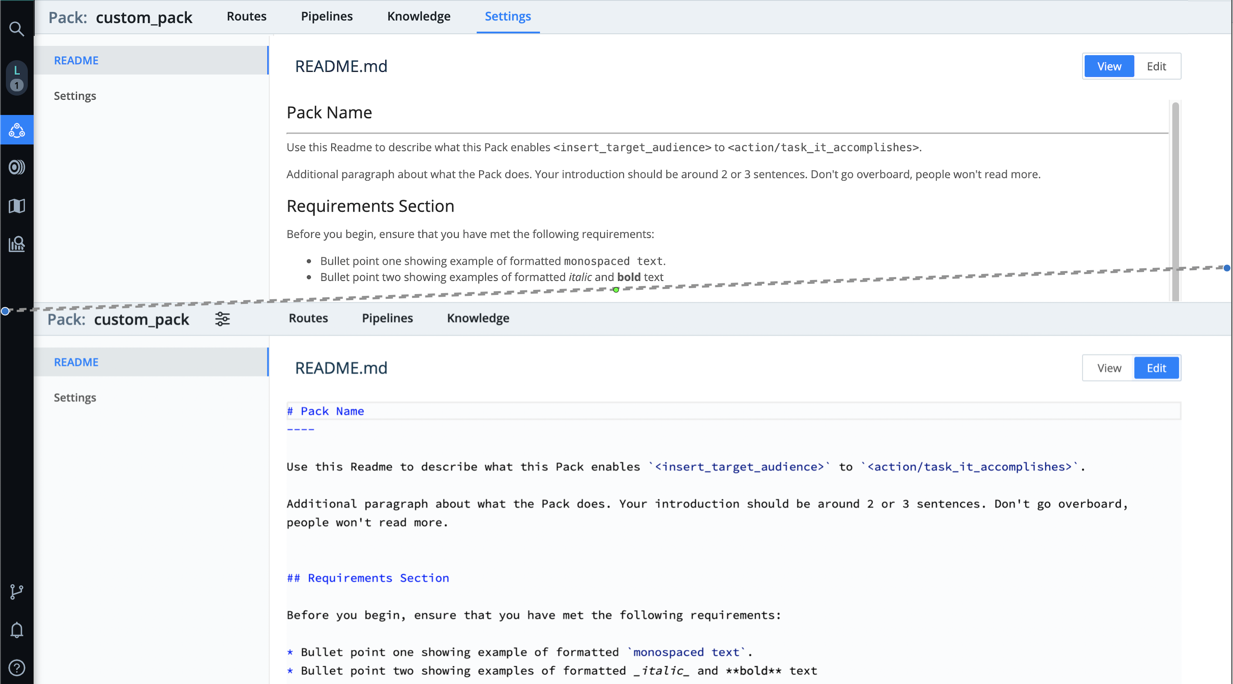Image resolution: width=1233 pixels, height=684 pixels.
Task: Open the data streams icon below Packs
Action: coord(17,167)
